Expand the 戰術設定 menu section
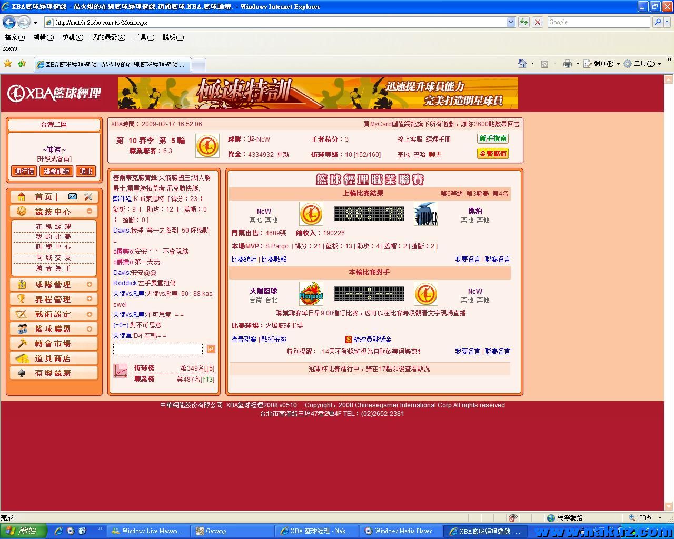The width and height of the screenshot is (674, 539). point(90,314)
